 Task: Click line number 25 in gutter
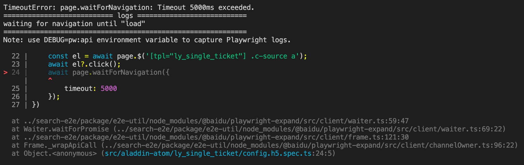[x=16, y=89]
